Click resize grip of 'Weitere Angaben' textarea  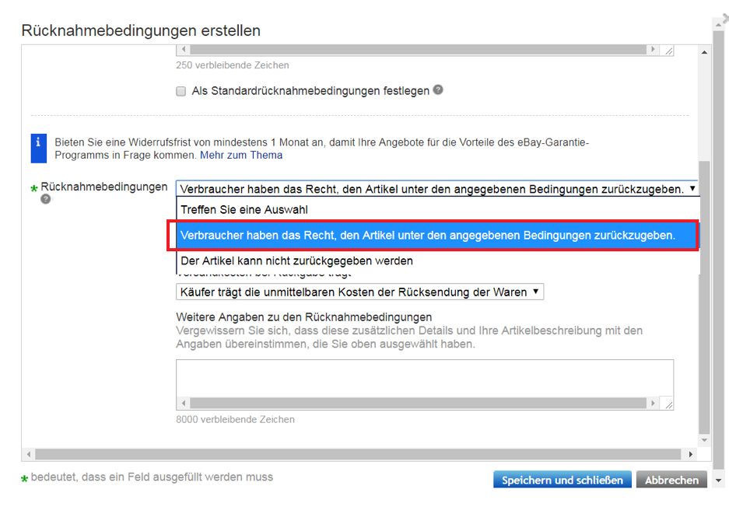[x=668, y=404]
